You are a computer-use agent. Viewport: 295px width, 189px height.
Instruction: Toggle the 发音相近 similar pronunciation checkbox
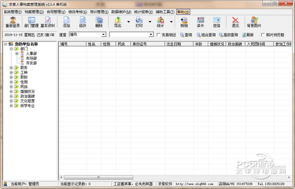[x=158, y=35]
